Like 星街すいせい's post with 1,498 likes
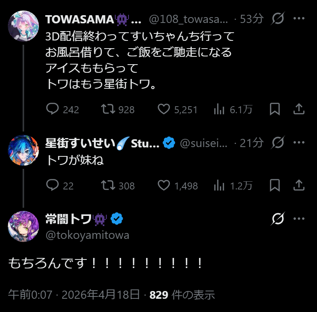The image size is (317, 312). click(x=164, y=186)
